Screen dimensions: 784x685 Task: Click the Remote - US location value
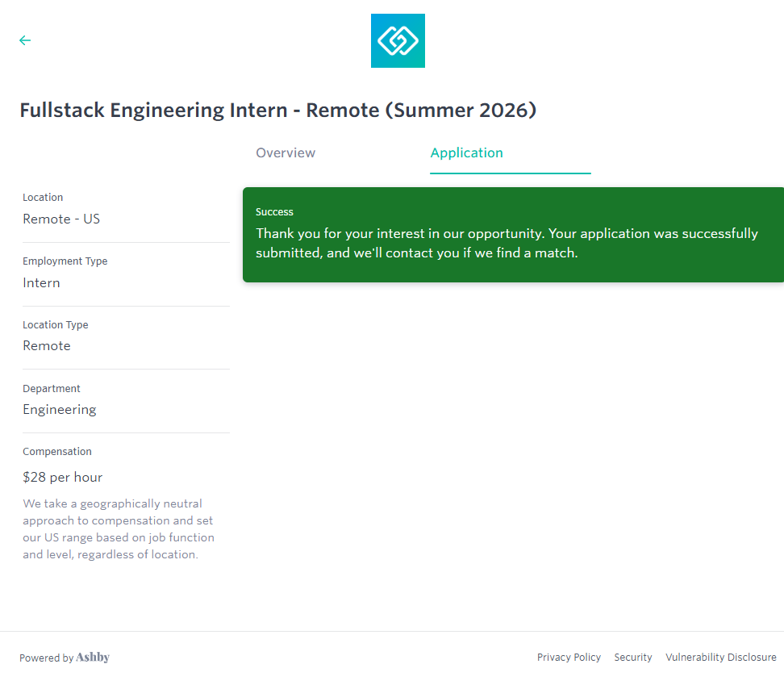pos(61,219)
